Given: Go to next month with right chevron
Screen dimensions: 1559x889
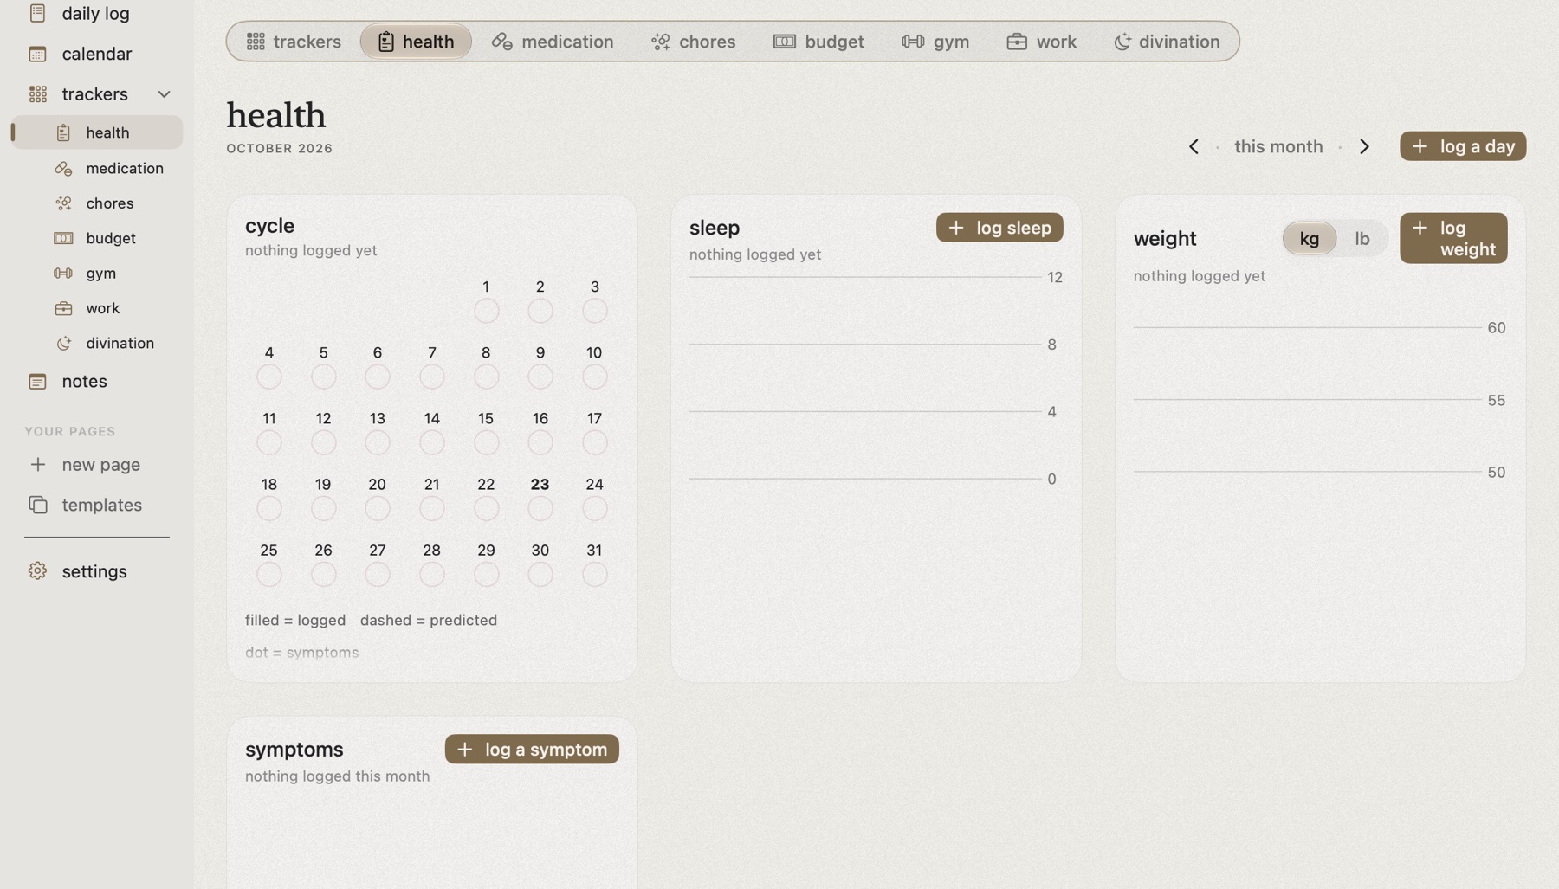Looking at the screenshot, I should tap(1364, 146).
